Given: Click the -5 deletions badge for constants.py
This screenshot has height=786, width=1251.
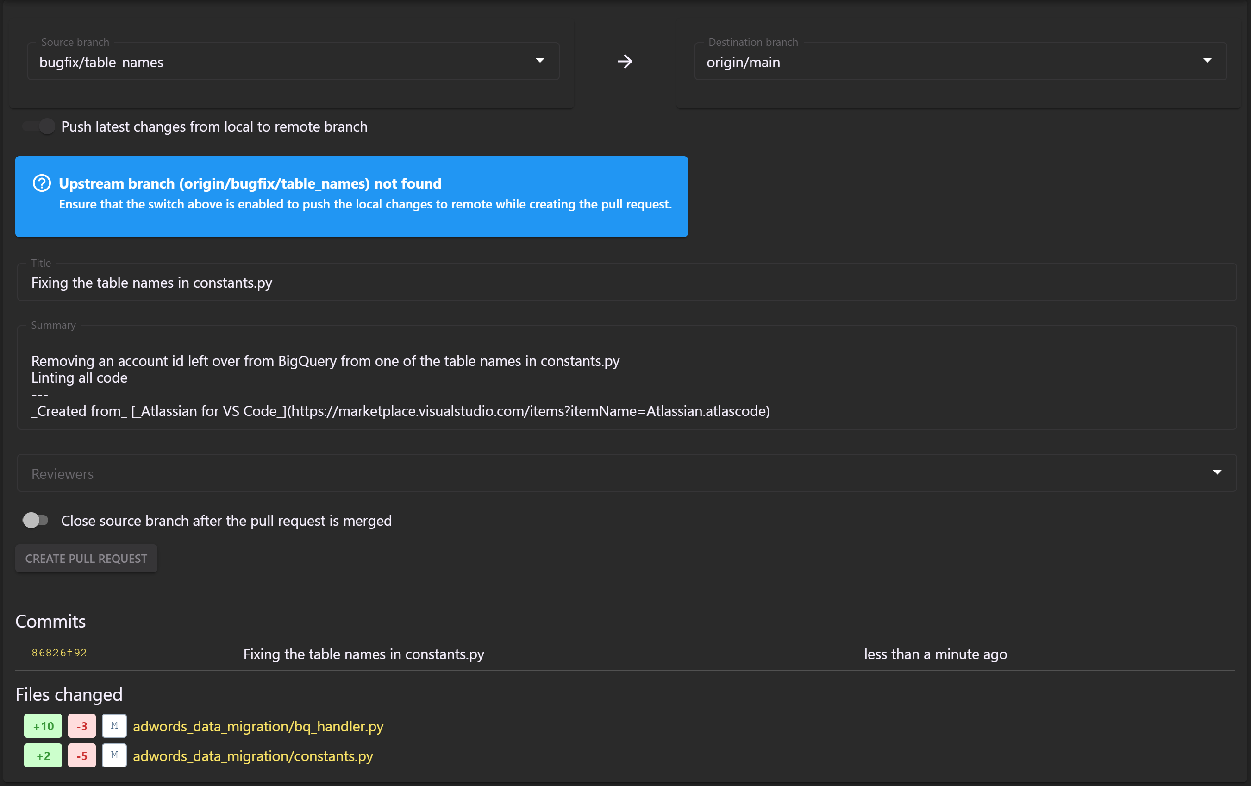Looking at the screenshot, I should [x=81, y=755].
